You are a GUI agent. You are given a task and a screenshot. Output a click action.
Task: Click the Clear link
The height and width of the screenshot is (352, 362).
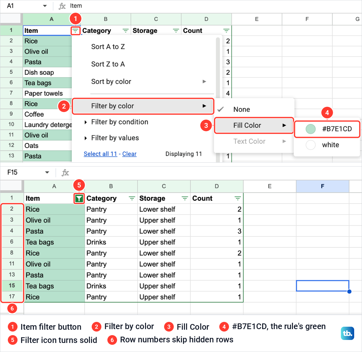(x=129, y=154)
